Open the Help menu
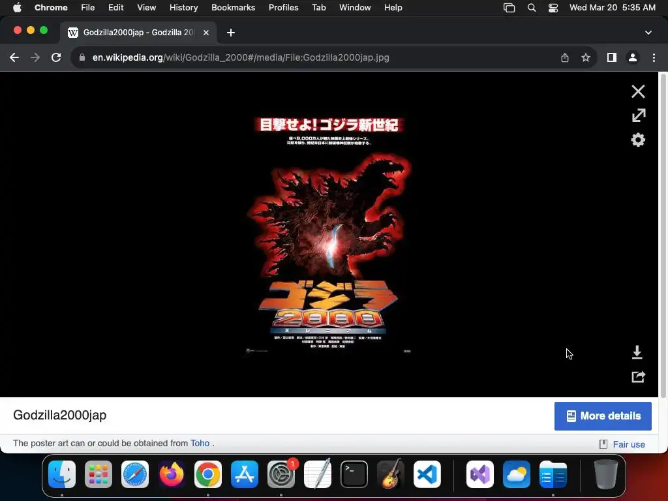The width and height of the screenshot is (668, 501). tap(393, 8)
